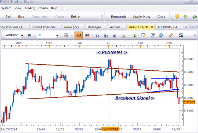Click the green vertical autoscale icon
The image size is (198, 133).
point(135,36)
